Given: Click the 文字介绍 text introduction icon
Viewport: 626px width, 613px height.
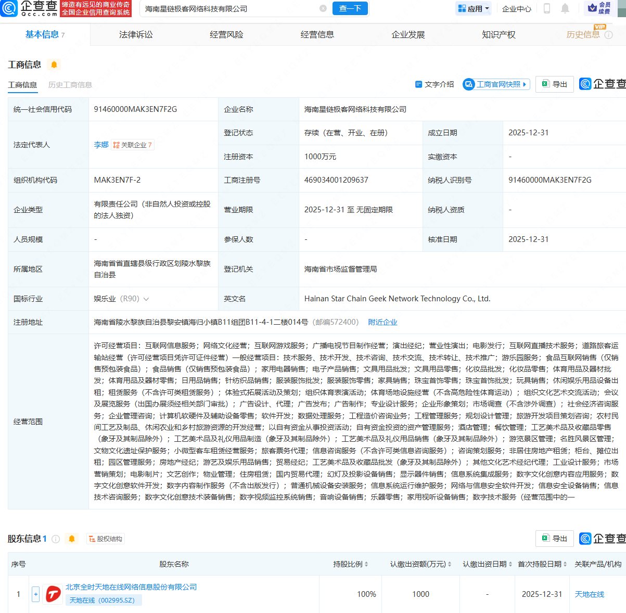Looking at the screenshot, I should 435,84.
